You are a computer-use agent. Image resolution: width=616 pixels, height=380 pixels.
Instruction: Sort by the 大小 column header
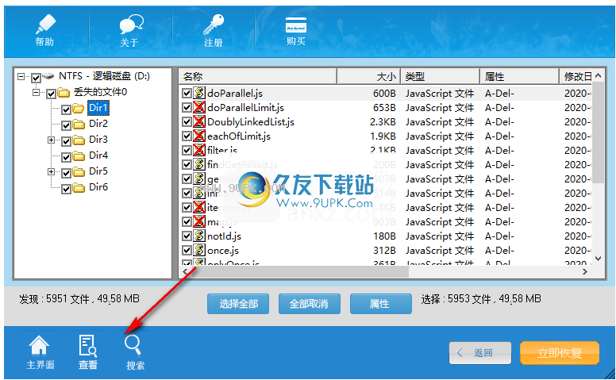pos(368,76)
